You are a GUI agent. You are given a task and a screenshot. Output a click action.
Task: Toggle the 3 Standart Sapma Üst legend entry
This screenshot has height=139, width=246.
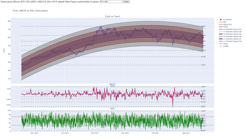tap(230, 32)
